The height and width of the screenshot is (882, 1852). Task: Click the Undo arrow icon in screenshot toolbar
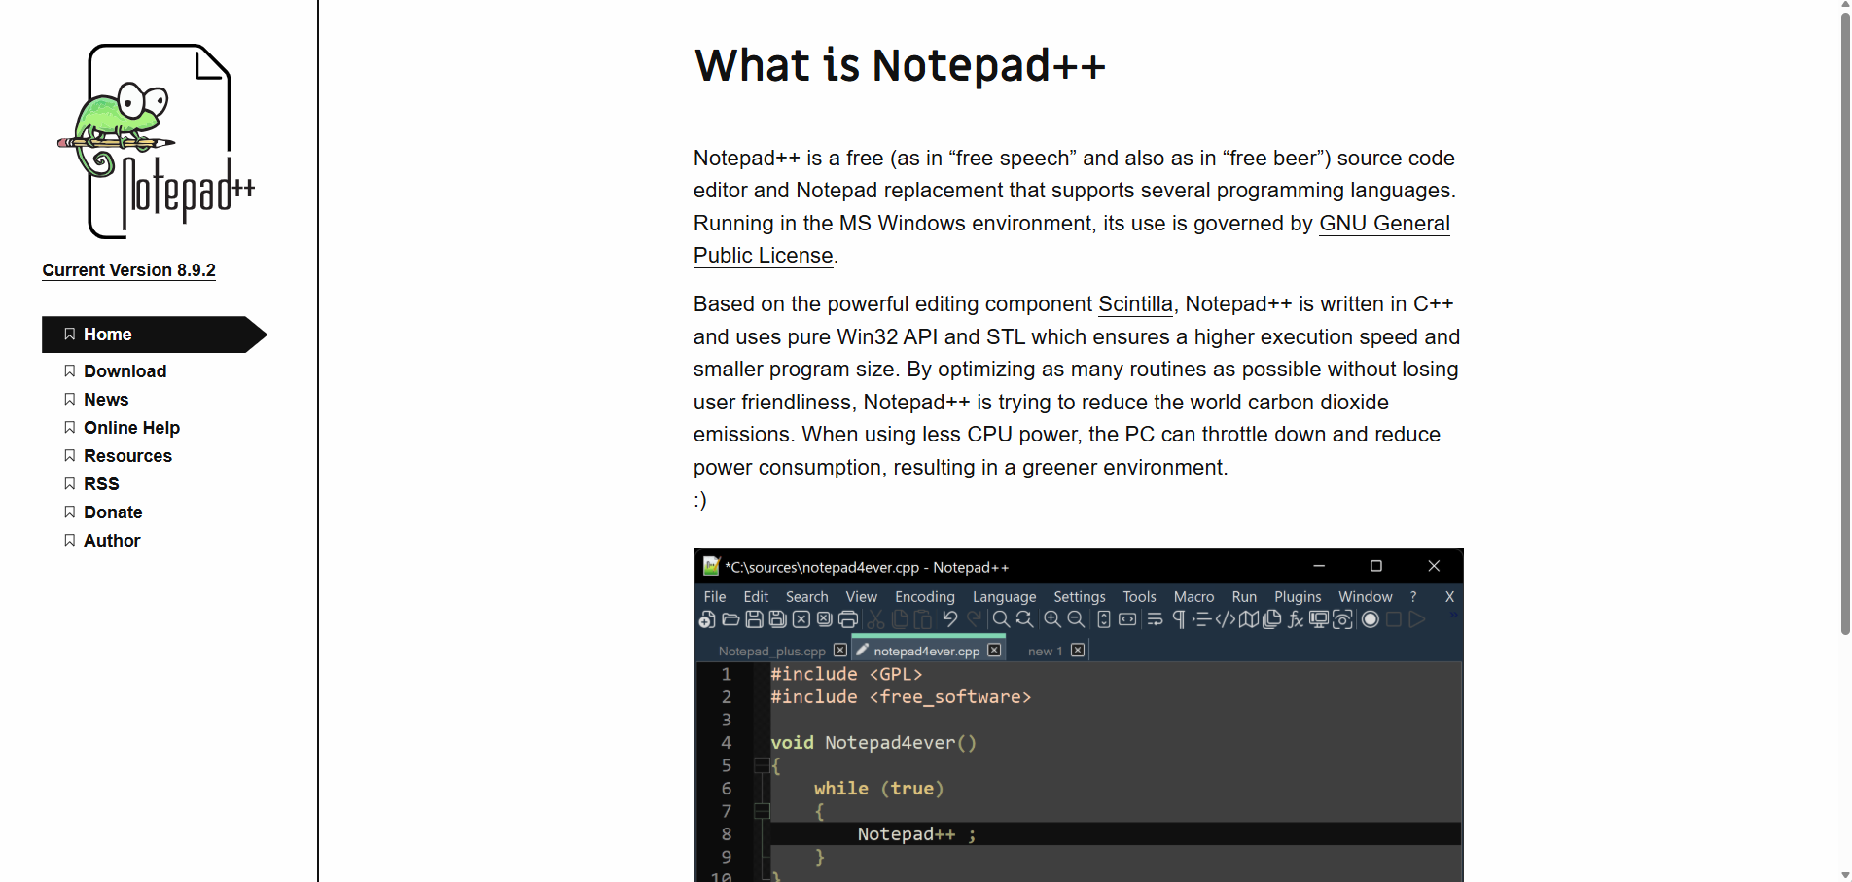pos(950,619)
